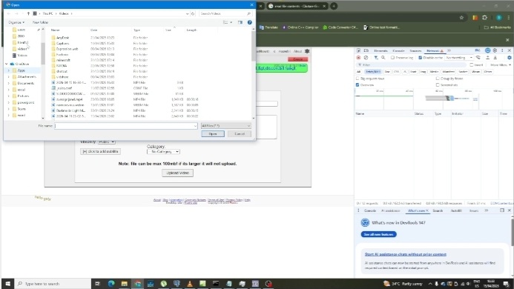The height and width of the screenshot is (289, 514).
Task: Uncheck the Disable cache checkbox
Action: tap(420, 58)
